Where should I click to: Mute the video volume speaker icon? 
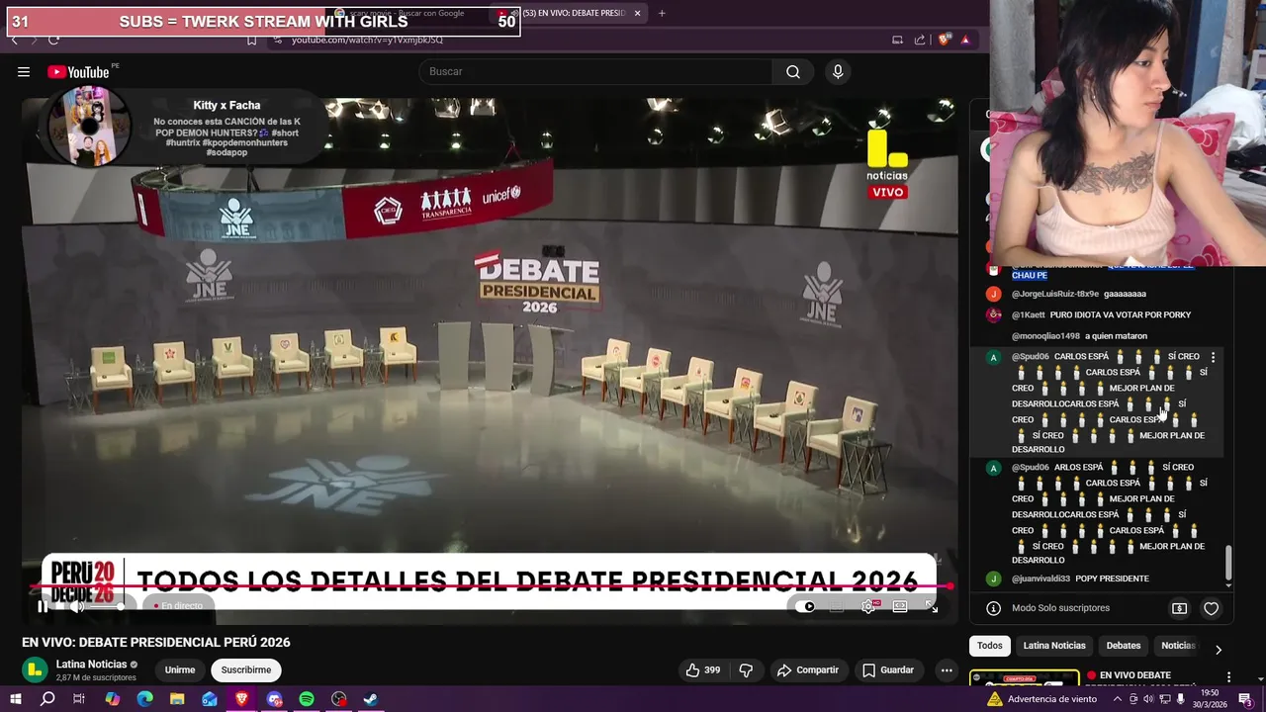(x=77, y=606)
